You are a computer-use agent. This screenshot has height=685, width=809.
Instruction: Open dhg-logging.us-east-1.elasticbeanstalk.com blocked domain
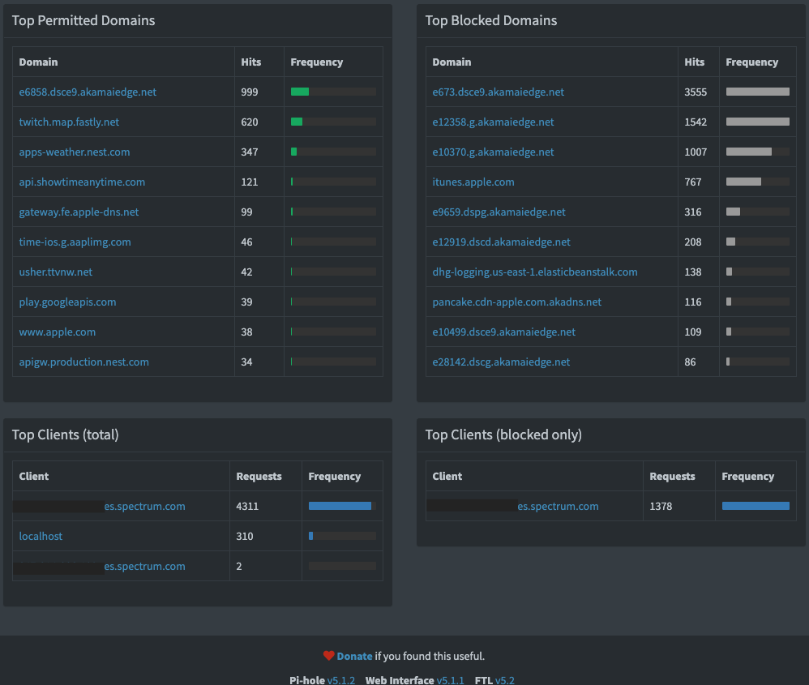(535, 272)
